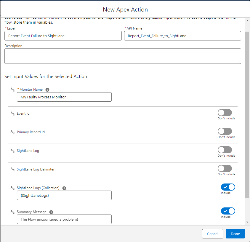Click the 'Include' text under the Summary Message toggle
This screenshot has width=250, height=242.
tap(226, 217)
